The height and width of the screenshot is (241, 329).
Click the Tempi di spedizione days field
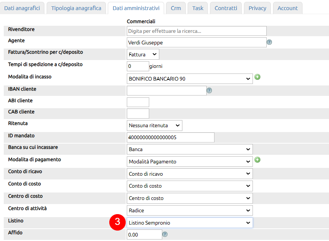point(138,66)
